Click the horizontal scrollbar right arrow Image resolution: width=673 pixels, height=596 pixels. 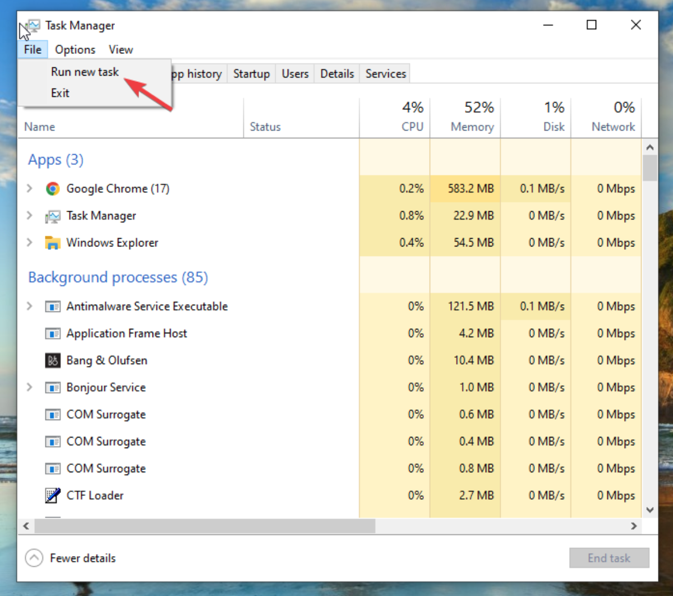pos(634,526)
